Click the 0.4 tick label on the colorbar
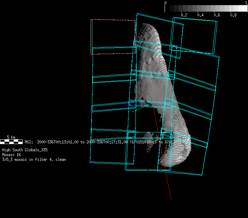This screenshot has width=248, height=218. point(200,15)
